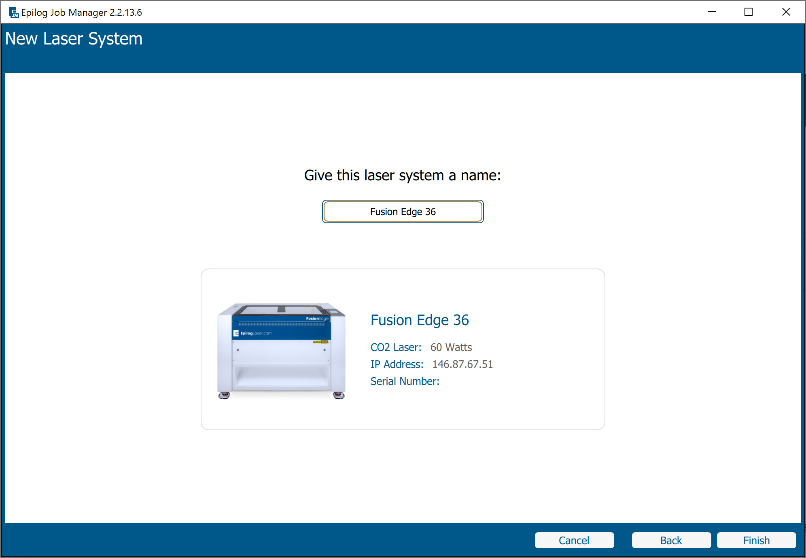Cancel the new laser system setup
The image size is (806, 558).
coord(574,540)
